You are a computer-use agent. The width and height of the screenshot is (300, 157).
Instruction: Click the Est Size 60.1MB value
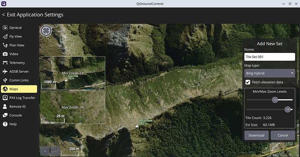point(269,125)
